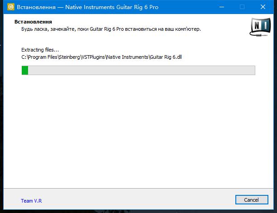The image size is (277, 213).
Task: Cancel the Guitar Rig 6 Pro installation
Action: click(252, 200)
